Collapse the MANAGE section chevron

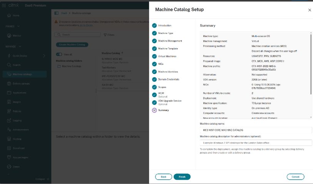pyautogui.click(x=20, y=46)
